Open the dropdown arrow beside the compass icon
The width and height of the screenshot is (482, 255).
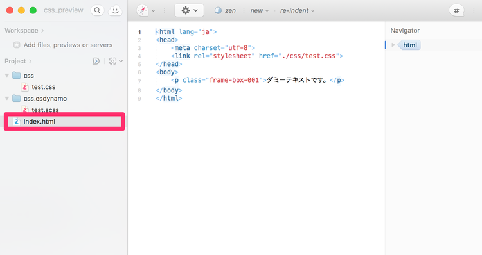pyautogui.click(x=153, y=11)
